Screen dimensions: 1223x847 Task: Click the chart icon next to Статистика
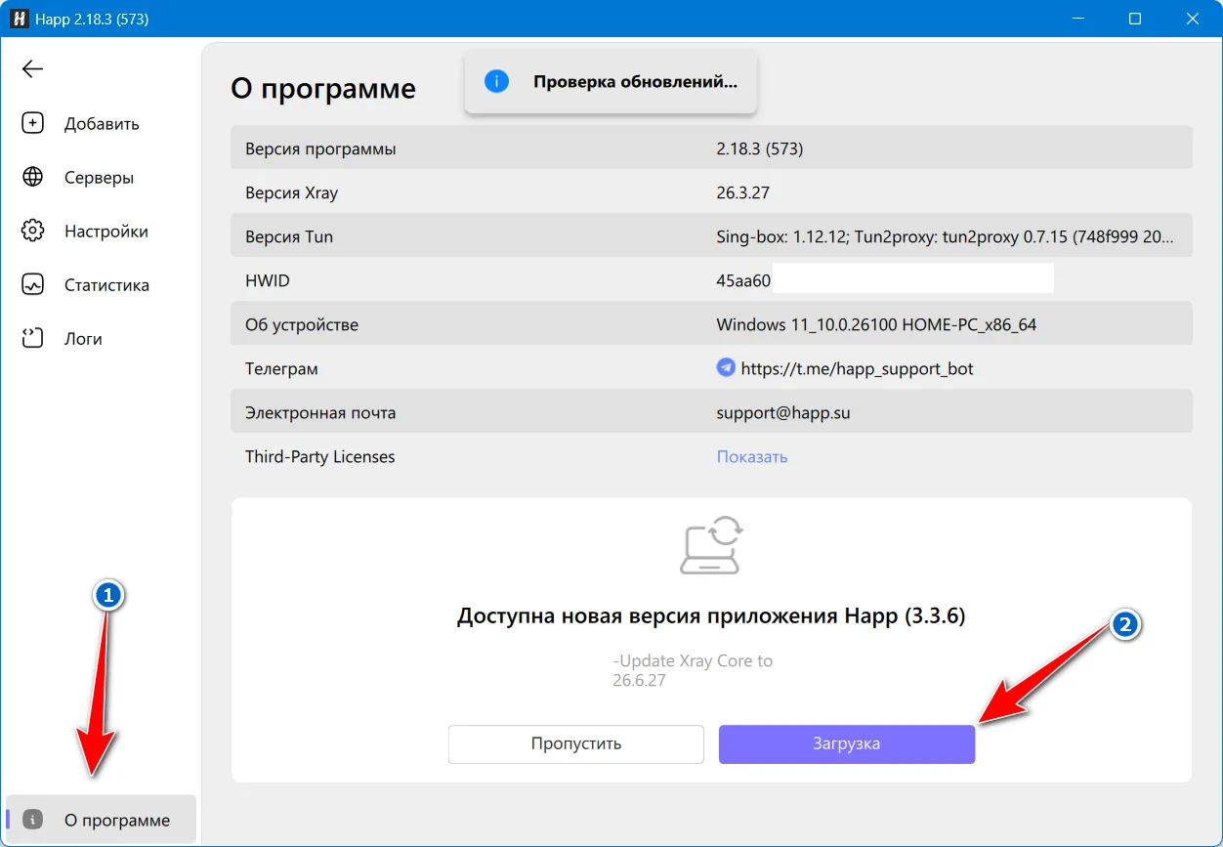(x=33, y=284)
